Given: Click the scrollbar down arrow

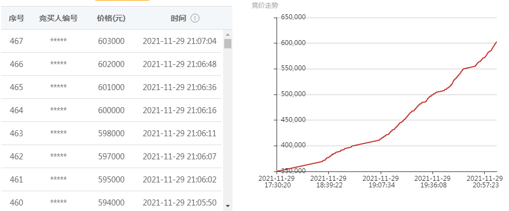Looking at the screenshot, I should (228, 206).
